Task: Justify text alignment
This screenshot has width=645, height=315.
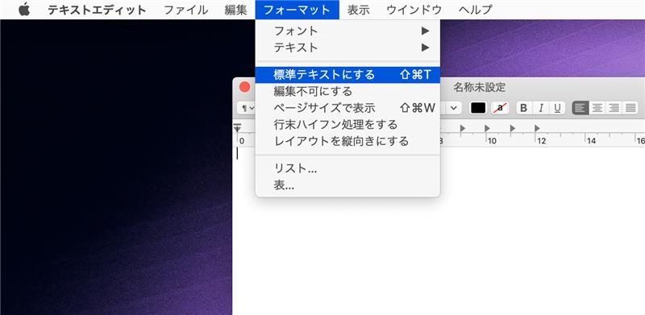Action: pos(630,108)
